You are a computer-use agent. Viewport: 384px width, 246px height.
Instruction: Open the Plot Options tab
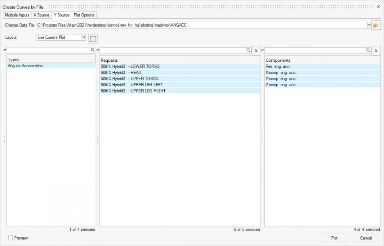(84, 15)
